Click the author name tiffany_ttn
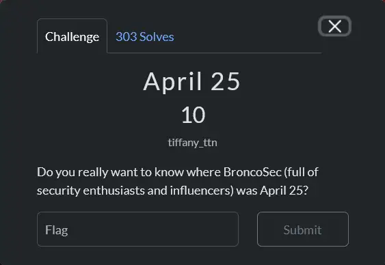 193,143
